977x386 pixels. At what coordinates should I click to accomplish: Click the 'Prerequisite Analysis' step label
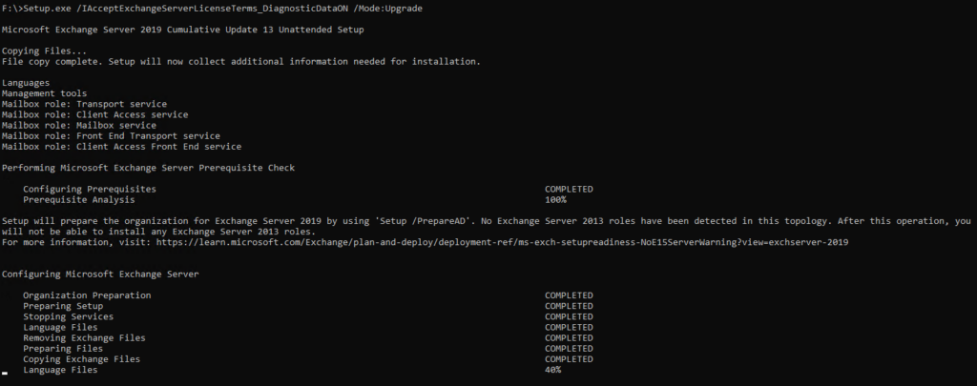coord(79,199)
